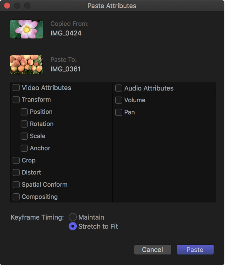The height and width of the screenshot is (266, 225).
Task: Click the IMG_0424 flower thumbnail
Action: pos(26,29)
